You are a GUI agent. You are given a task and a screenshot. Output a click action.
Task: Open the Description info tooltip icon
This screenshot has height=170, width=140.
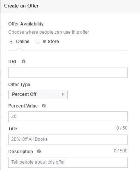pyautogui.click(x=39, y=151)
